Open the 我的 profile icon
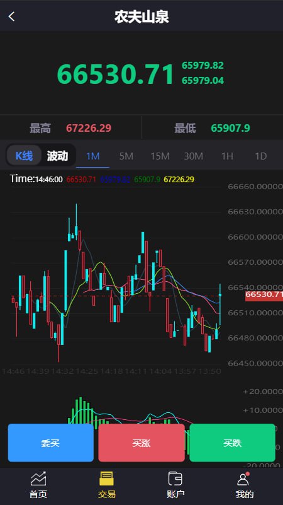The image size is (283, 505). tap(243, 479)
